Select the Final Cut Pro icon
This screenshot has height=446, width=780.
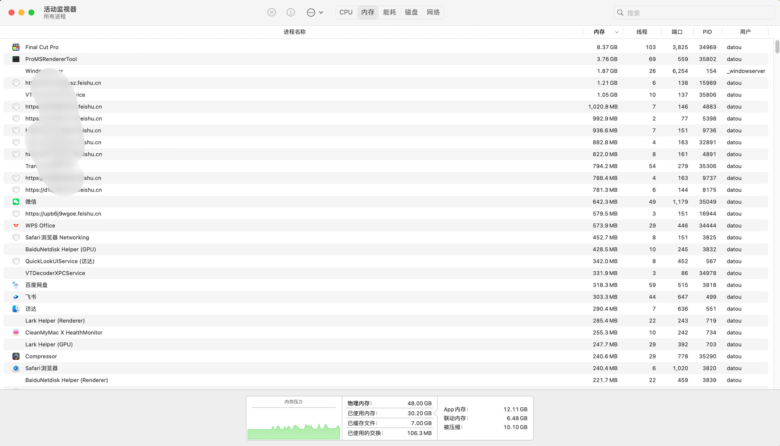coord(16,47)
